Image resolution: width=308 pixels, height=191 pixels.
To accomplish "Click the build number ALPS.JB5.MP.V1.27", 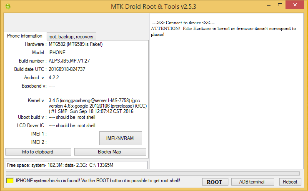I will click(69, 61).
